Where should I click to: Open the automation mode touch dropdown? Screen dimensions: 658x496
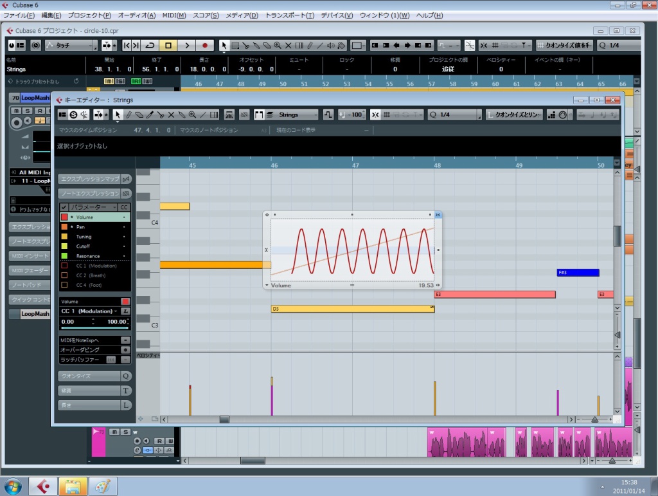tap(71, 46)
